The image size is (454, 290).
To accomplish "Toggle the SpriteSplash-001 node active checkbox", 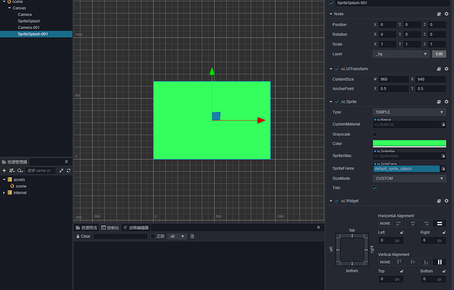I will coord(331,3).
